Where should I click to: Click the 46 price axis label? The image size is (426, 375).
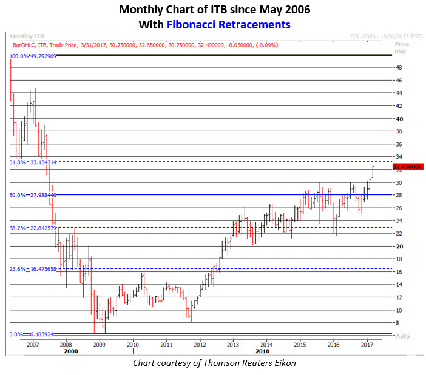pos(399,81)
